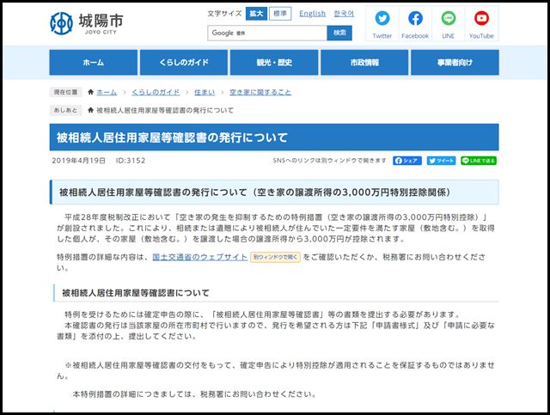Open the 市政情報 navigation menu
Image resolution: width=550 pixels, height=415 pixels.
click(x=364, y=63)
